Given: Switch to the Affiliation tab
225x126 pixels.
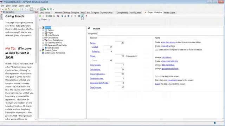Looking at the screenshot, I should click(x=59, y=13).
